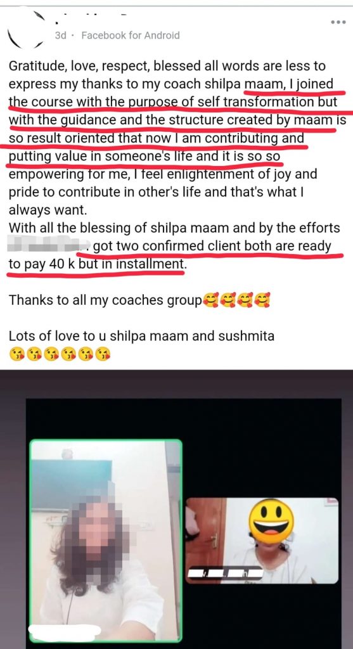The height and width of the screenshot is (649, 353).
Task: Open the attached video call screenshot
Action: (x=176, y=510)
